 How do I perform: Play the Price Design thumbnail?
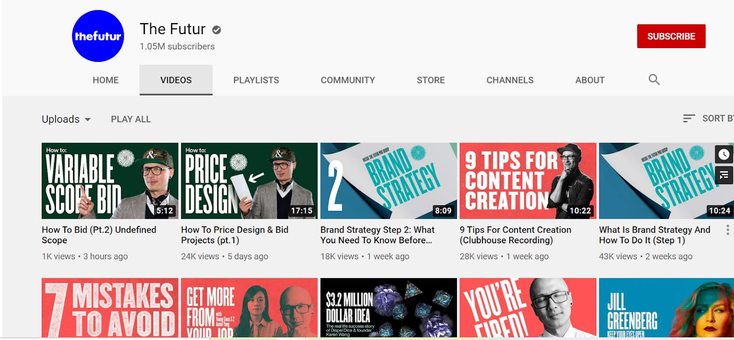coord(249,181)
